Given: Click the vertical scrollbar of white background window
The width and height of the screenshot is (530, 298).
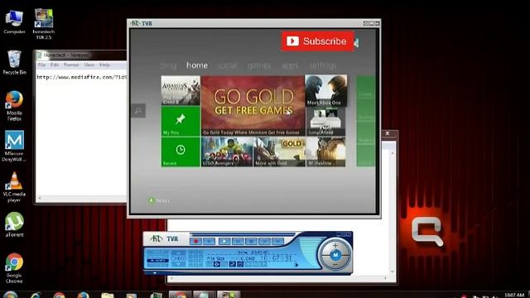Looking at the screenshot, I should pyautogui.click(x=393, y=212).
